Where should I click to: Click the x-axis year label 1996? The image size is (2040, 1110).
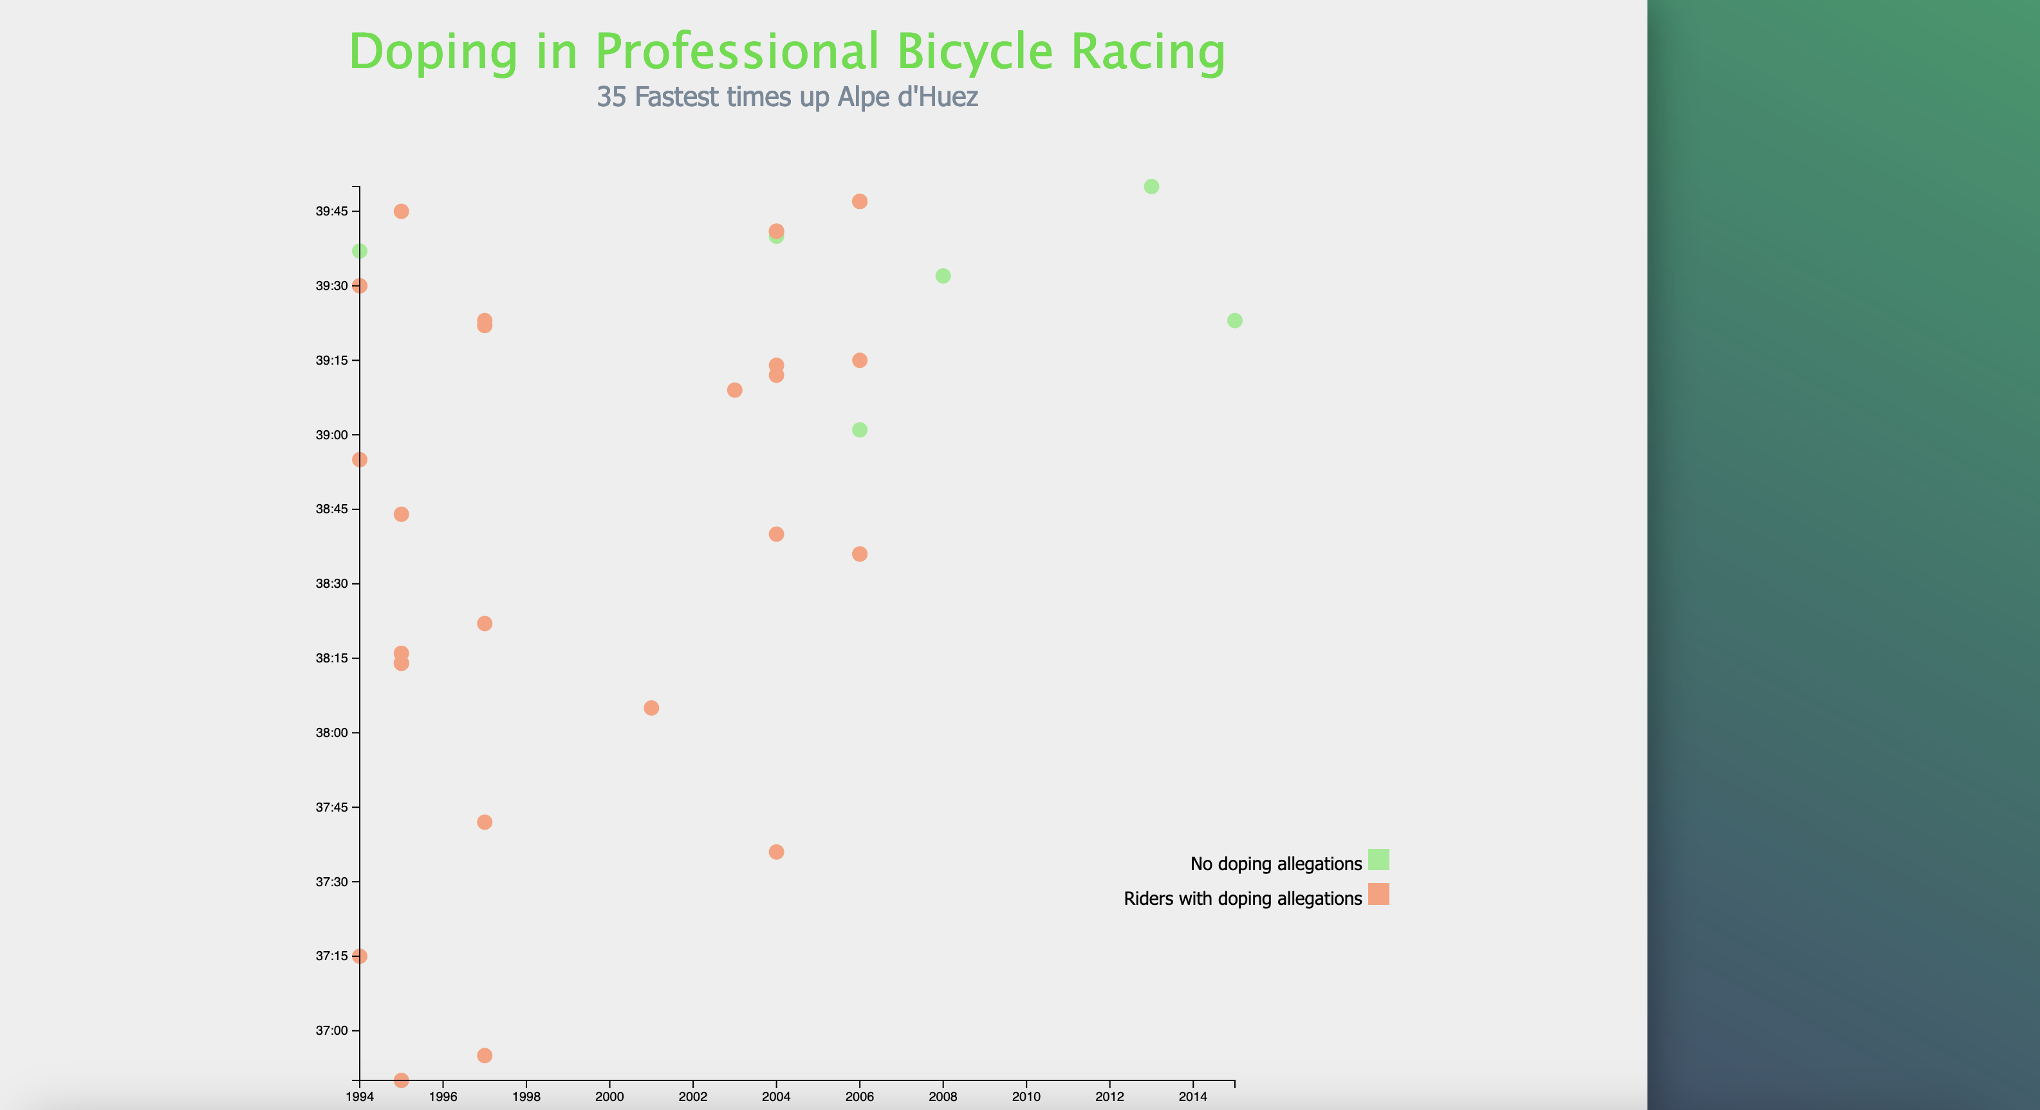click(443, 1096)
